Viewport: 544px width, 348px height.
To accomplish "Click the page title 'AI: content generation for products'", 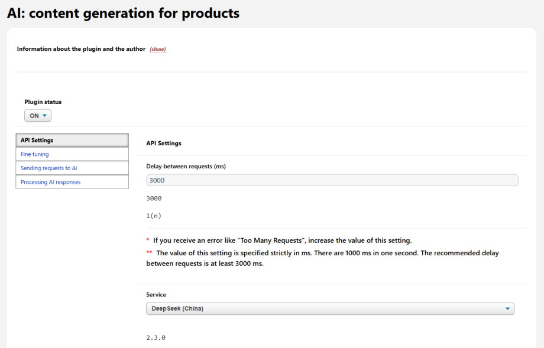I will pos(123,13).
